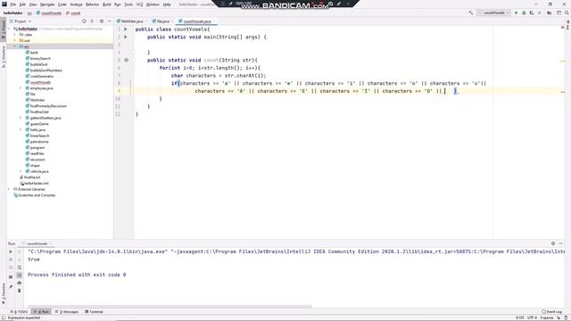
Task: Open the Refactor menu
Action: click(92, 4)
